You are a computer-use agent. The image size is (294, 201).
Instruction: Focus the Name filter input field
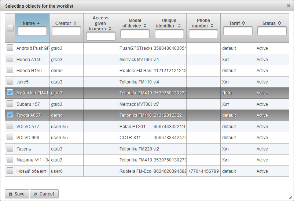point(32,31)
